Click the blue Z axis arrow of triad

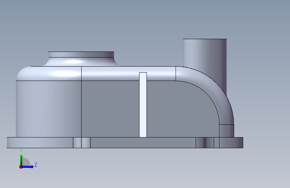click(x=28, y=167)
